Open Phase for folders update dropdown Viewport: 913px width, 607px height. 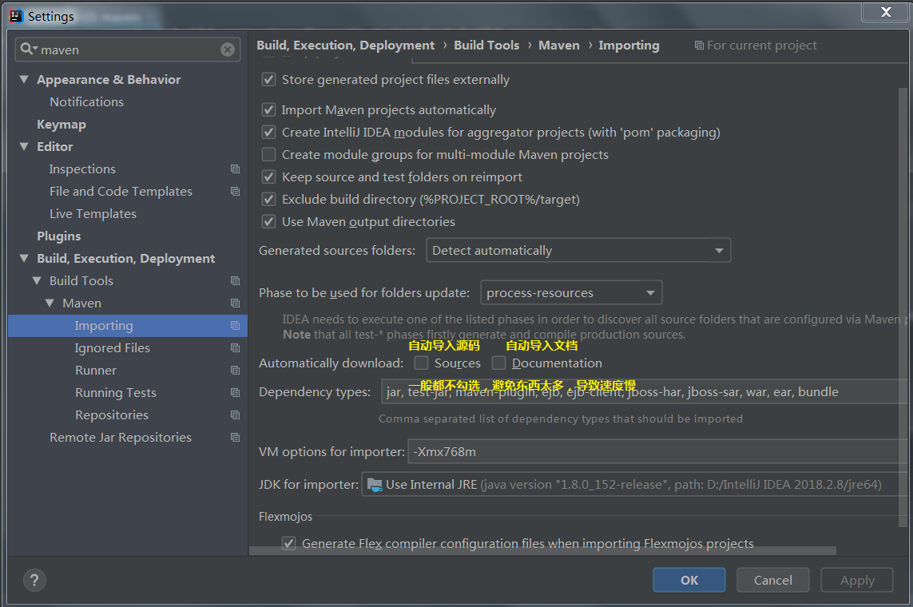click(x=571, y=293)
